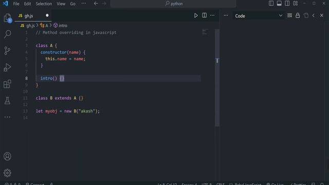Open the Extensions view

[7, 84]
